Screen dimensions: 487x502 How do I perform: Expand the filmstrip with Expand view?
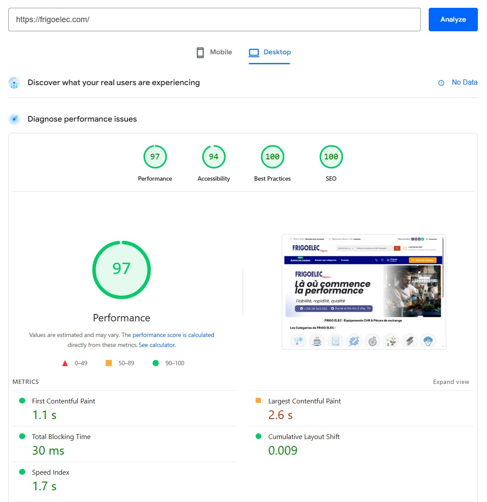tap(451, 382)
